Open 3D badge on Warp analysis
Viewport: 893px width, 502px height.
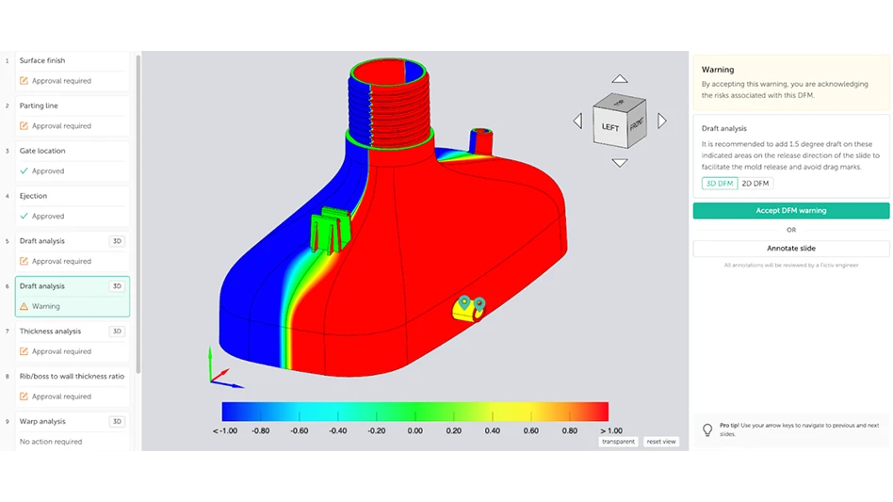(117, 422)
